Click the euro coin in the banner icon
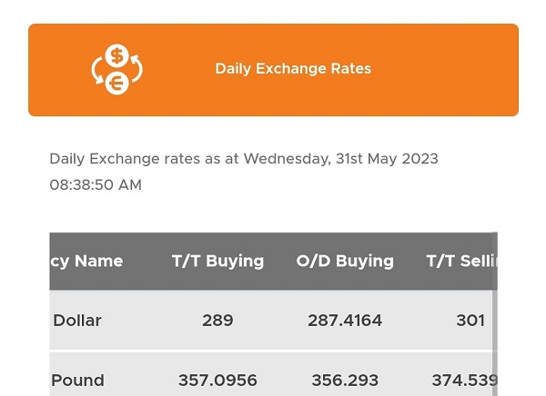The image size is (546, 396). click(x=117, y=83)
